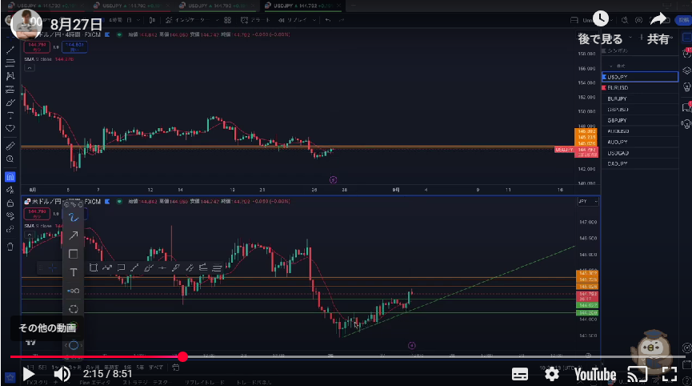Mute the video volume
Image resolution: width=692 pixels, height=386 pixels.
62,374
